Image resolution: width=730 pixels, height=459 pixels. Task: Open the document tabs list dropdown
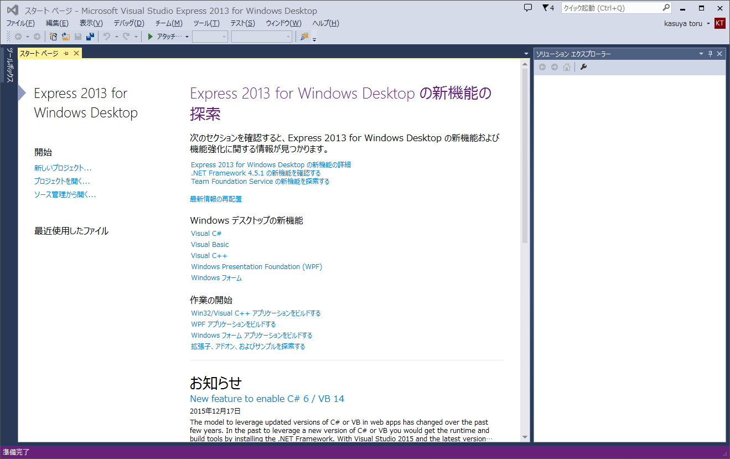click(526, 54)
